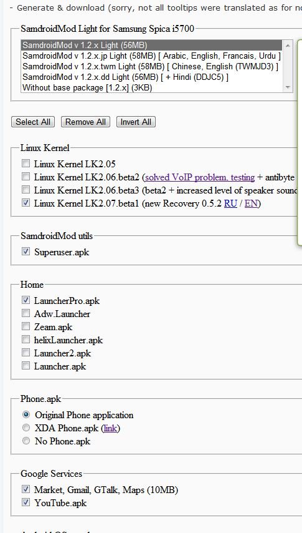The image size is (302, 533).
Task: Click the listbox scroll down arrow
Action: point(288,87)
